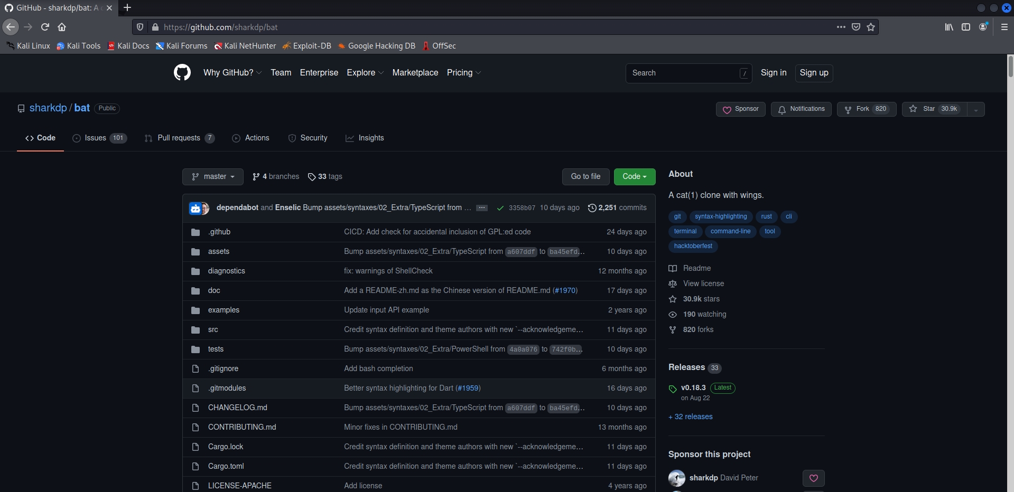
Task: Go back with the browser back arrow
Action: coord(11,27)
